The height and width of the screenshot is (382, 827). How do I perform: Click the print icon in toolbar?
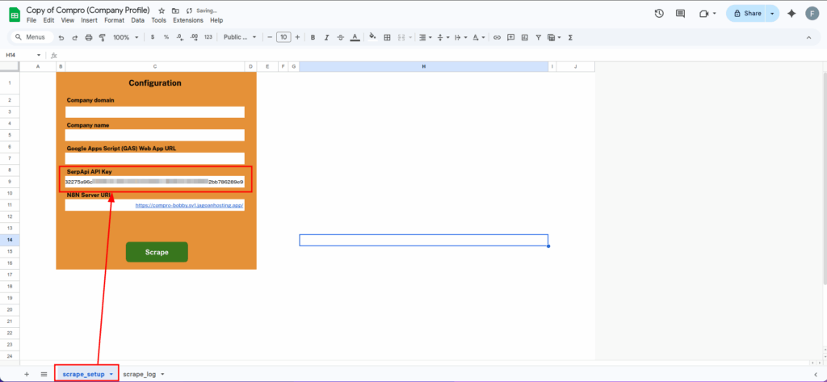[x=89, y=37]
